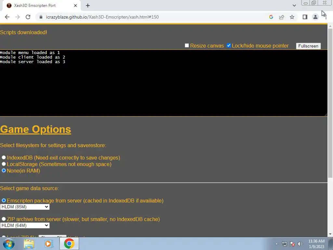This screenshot has height=250, width=333.
Task: Share this page using the share icon
Action: click(282, 17)
